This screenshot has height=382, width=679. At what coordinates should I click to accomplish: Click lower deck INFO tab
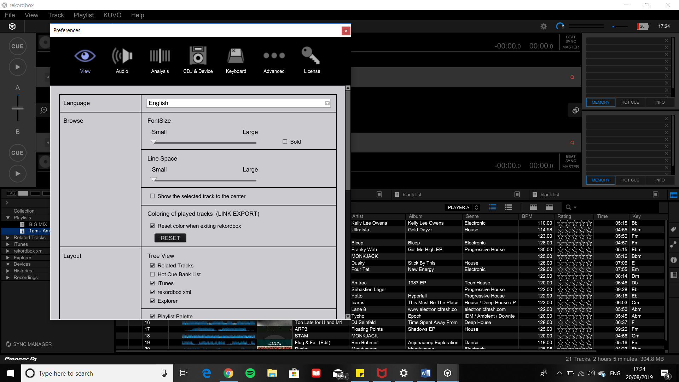coord(660,180)
